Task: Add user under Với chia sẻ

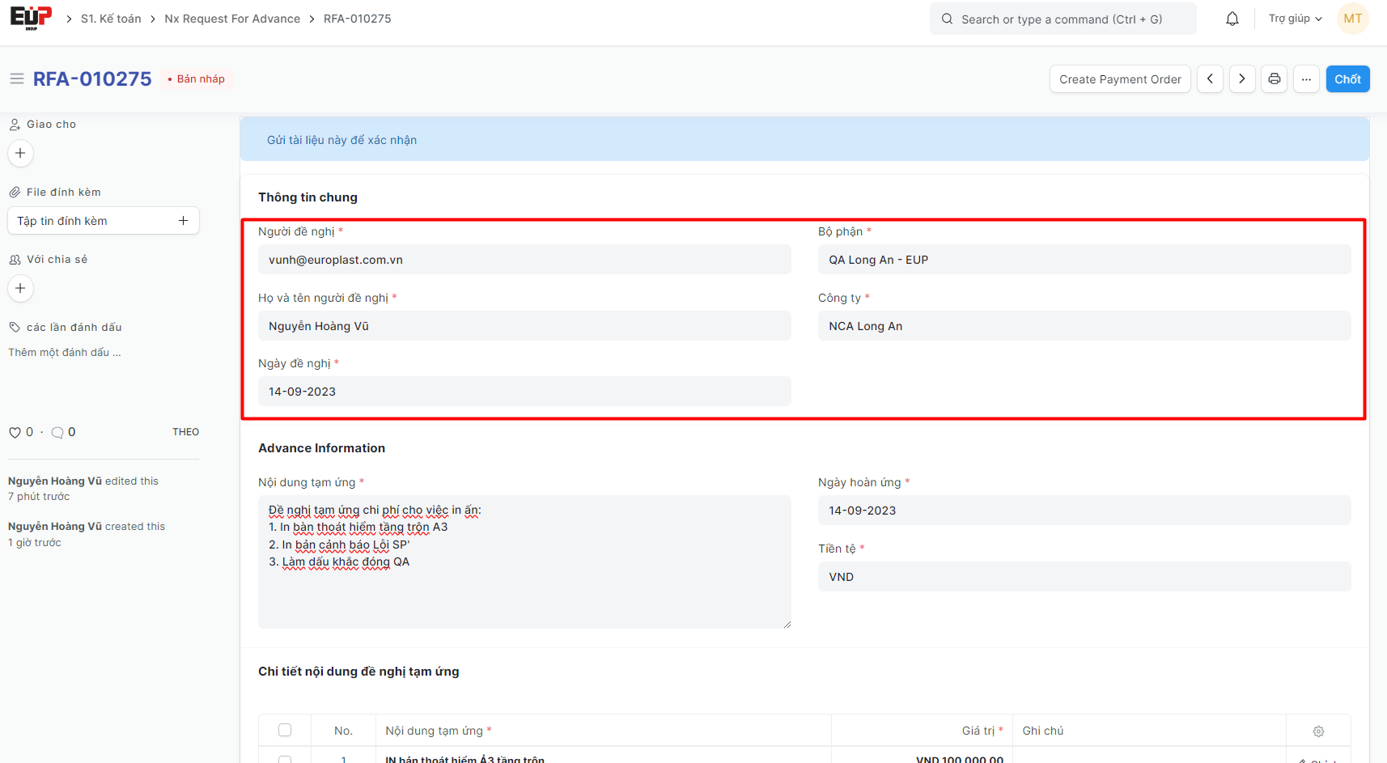Action: [x=20, y=288]
